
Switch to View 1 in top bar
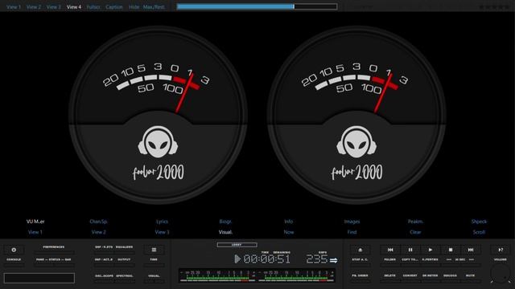click(14, 7)
